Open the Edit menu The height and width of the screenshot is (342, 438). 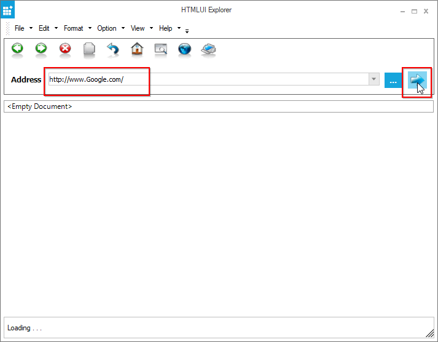(x=44, y=28)
